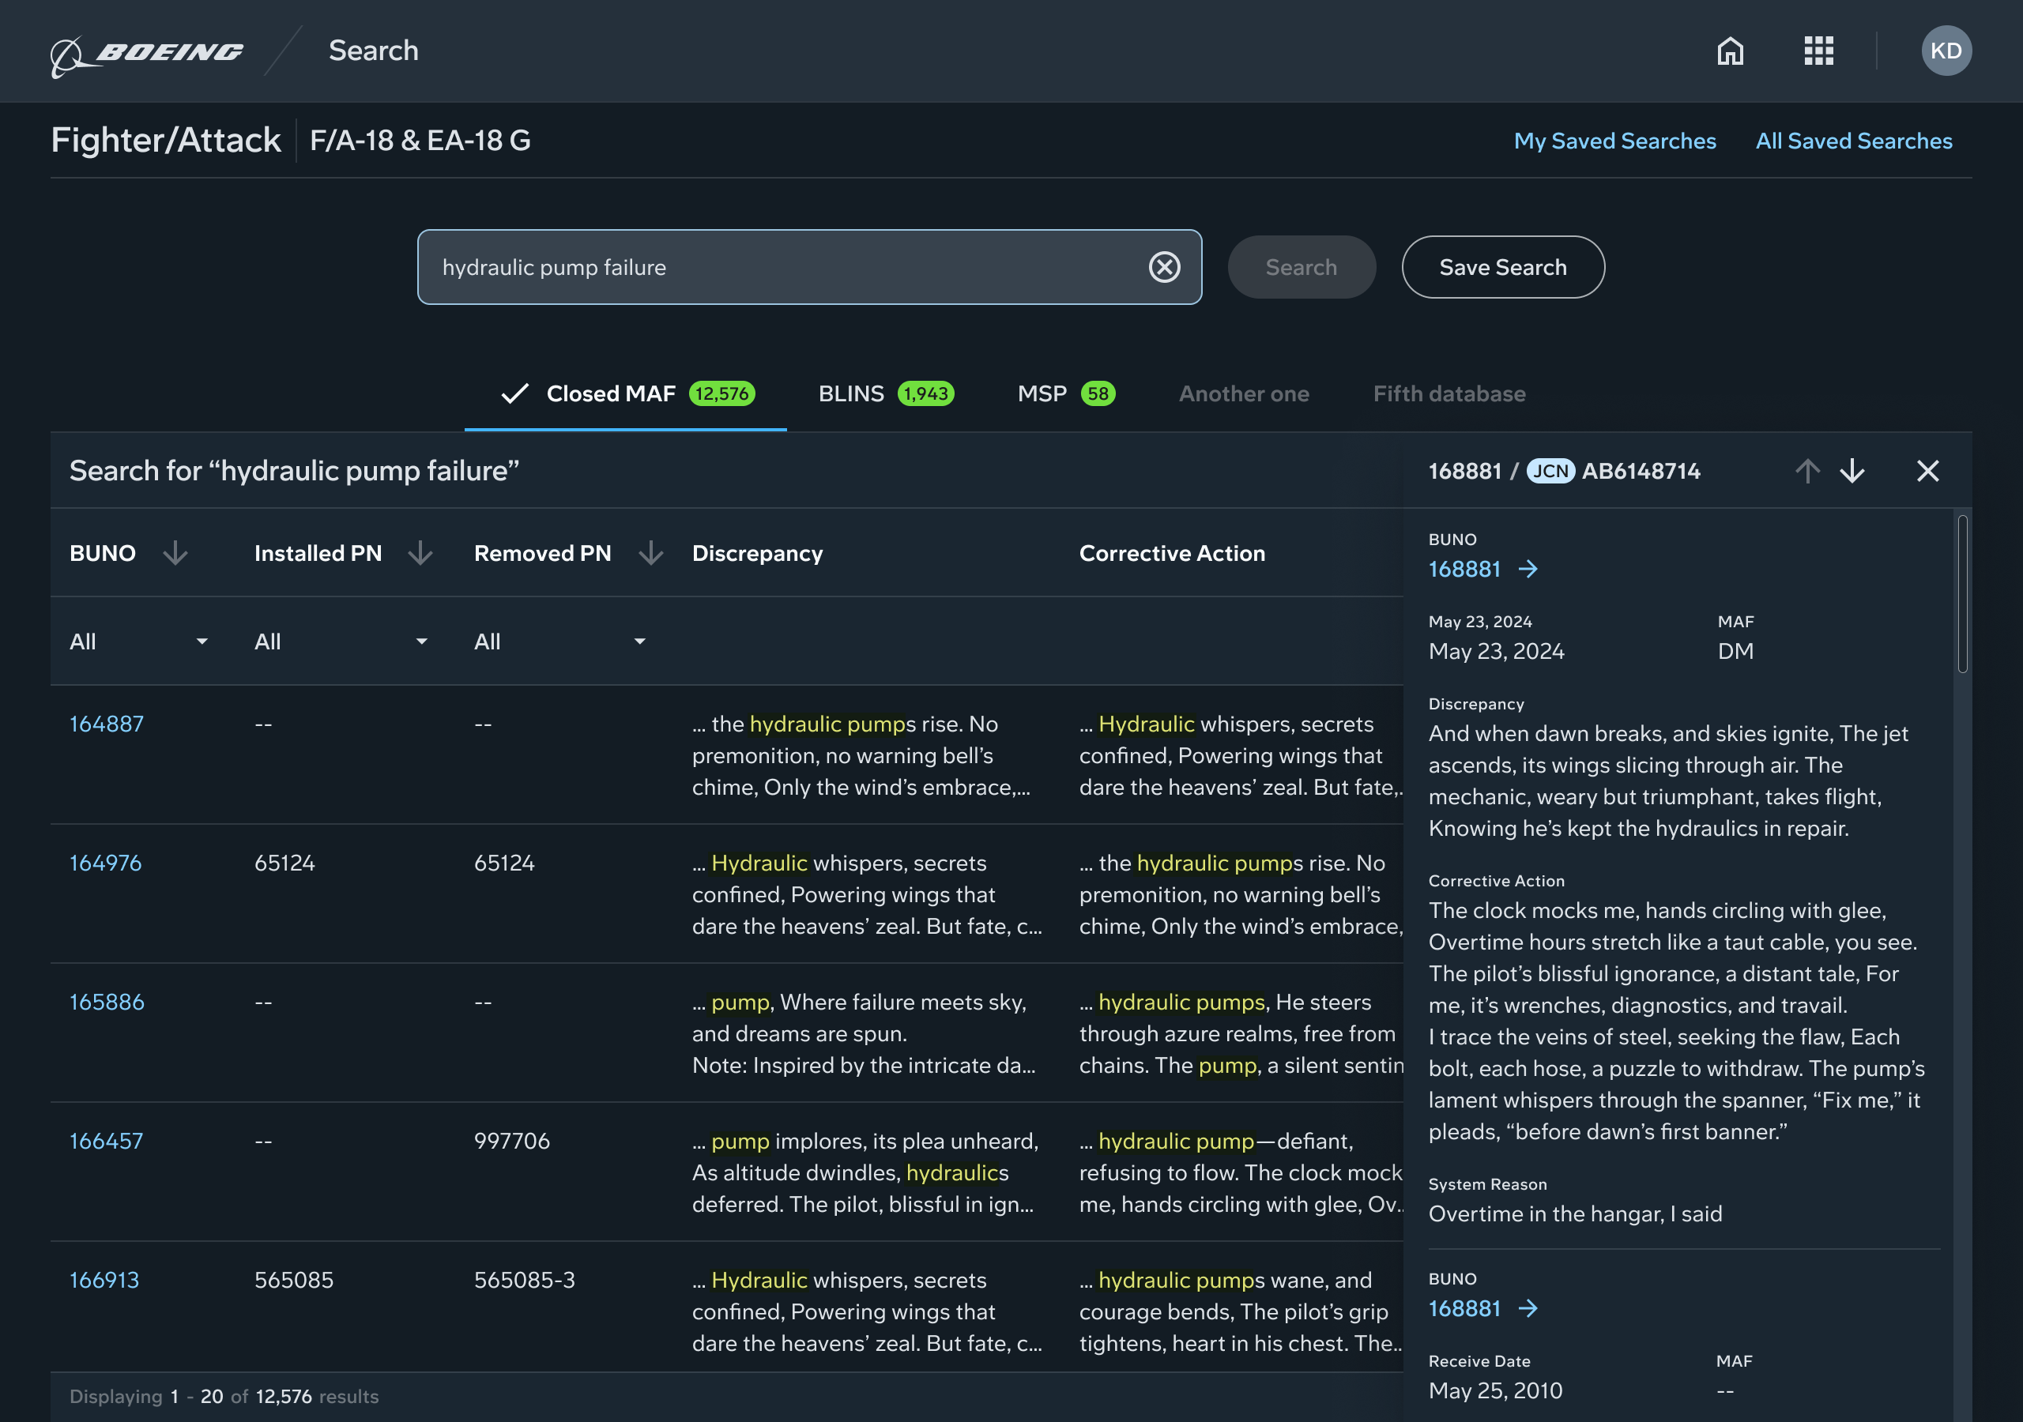Viewport: 2023px width, 1422px height.
Task: Click the Displaying 1 - 20 results text
Action: [x=224, y=1398]
